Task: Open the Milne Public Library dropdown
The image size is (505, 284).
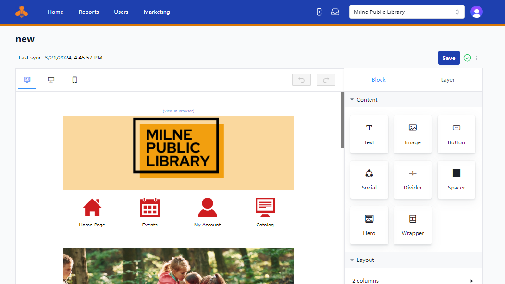Action: coord(407,12)
